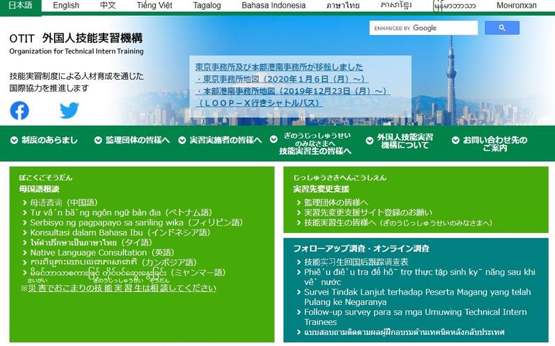Open the 東京事務所地図 map link

tap(282, 79)
